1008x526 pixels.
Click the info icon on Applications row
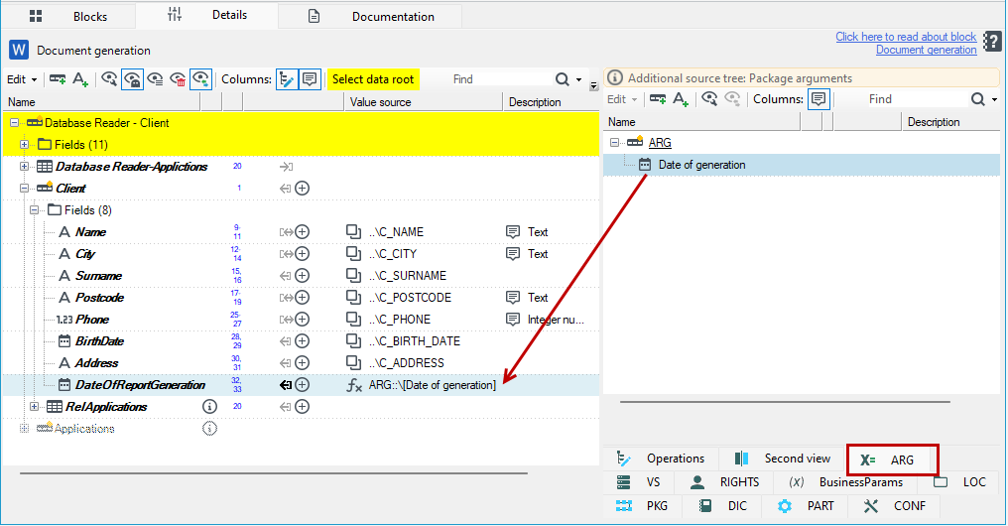209,429
